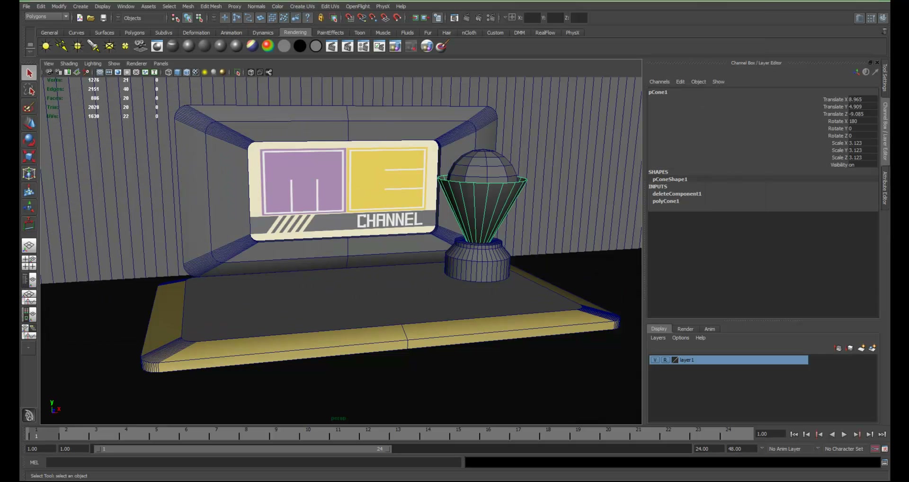909x482 pixels.
Task: Switch to the Animation shelf tab
Action: coord(231,33)
